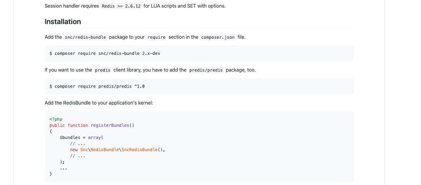Click the 'SncRedisBundle()' class name
Viewport: 421px width, 185px height.
click(x=142, y=150)
